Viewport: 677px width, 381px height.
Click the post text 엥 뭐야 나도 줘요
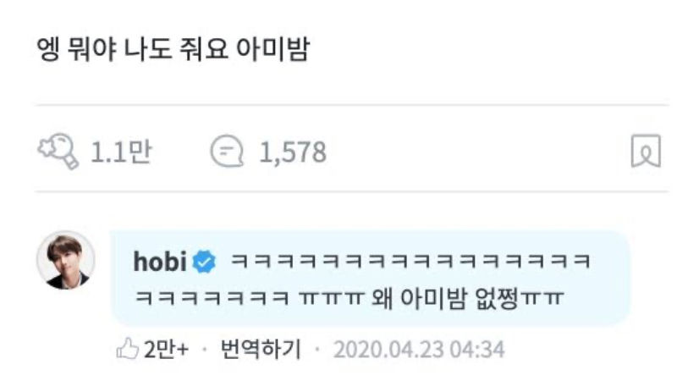pyautogui.click(x=132, y=48)
